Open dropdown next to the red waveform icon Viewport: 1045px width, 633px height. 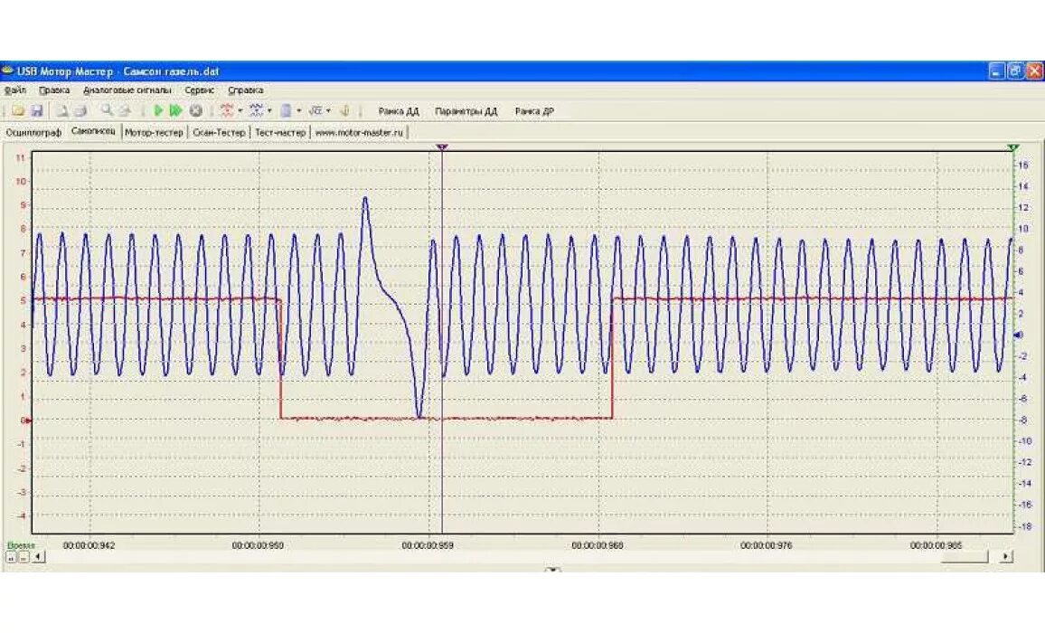pyautogui.click(x=240, y=110)
